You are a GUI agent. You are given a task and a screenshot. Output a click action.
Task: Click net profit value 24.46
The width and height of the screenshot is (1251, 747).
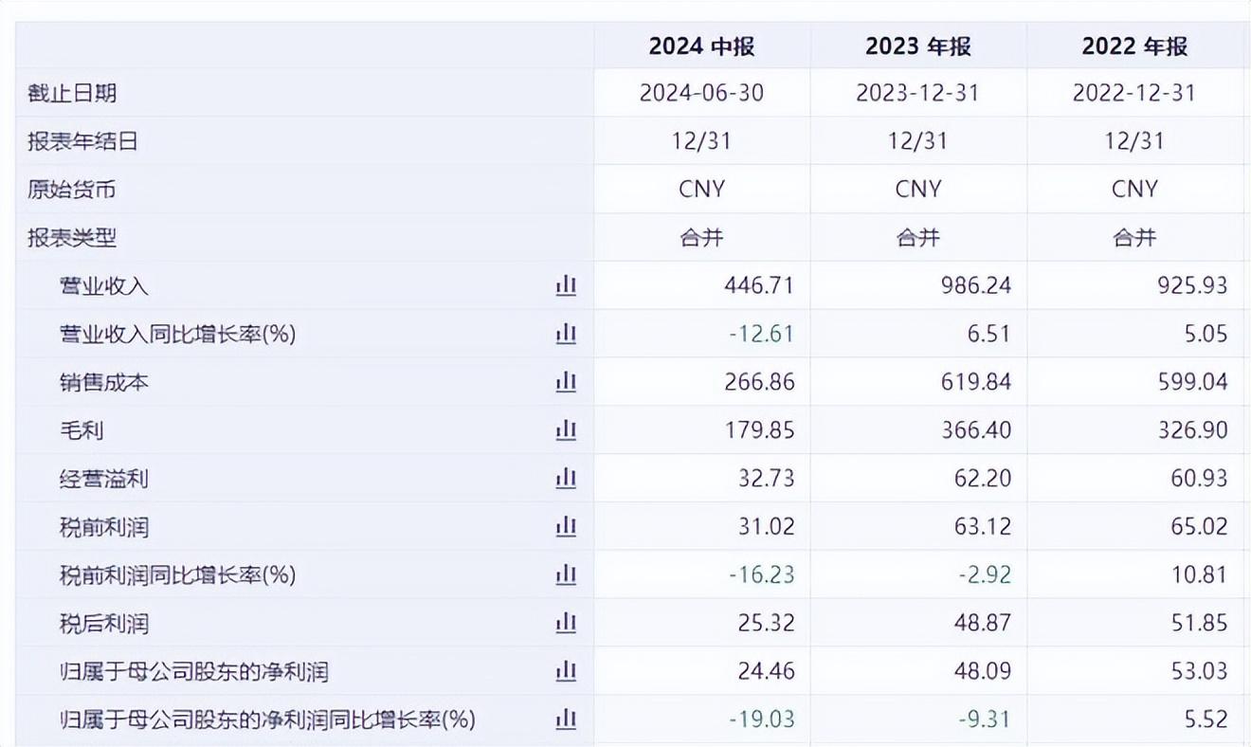click(767, 672)
